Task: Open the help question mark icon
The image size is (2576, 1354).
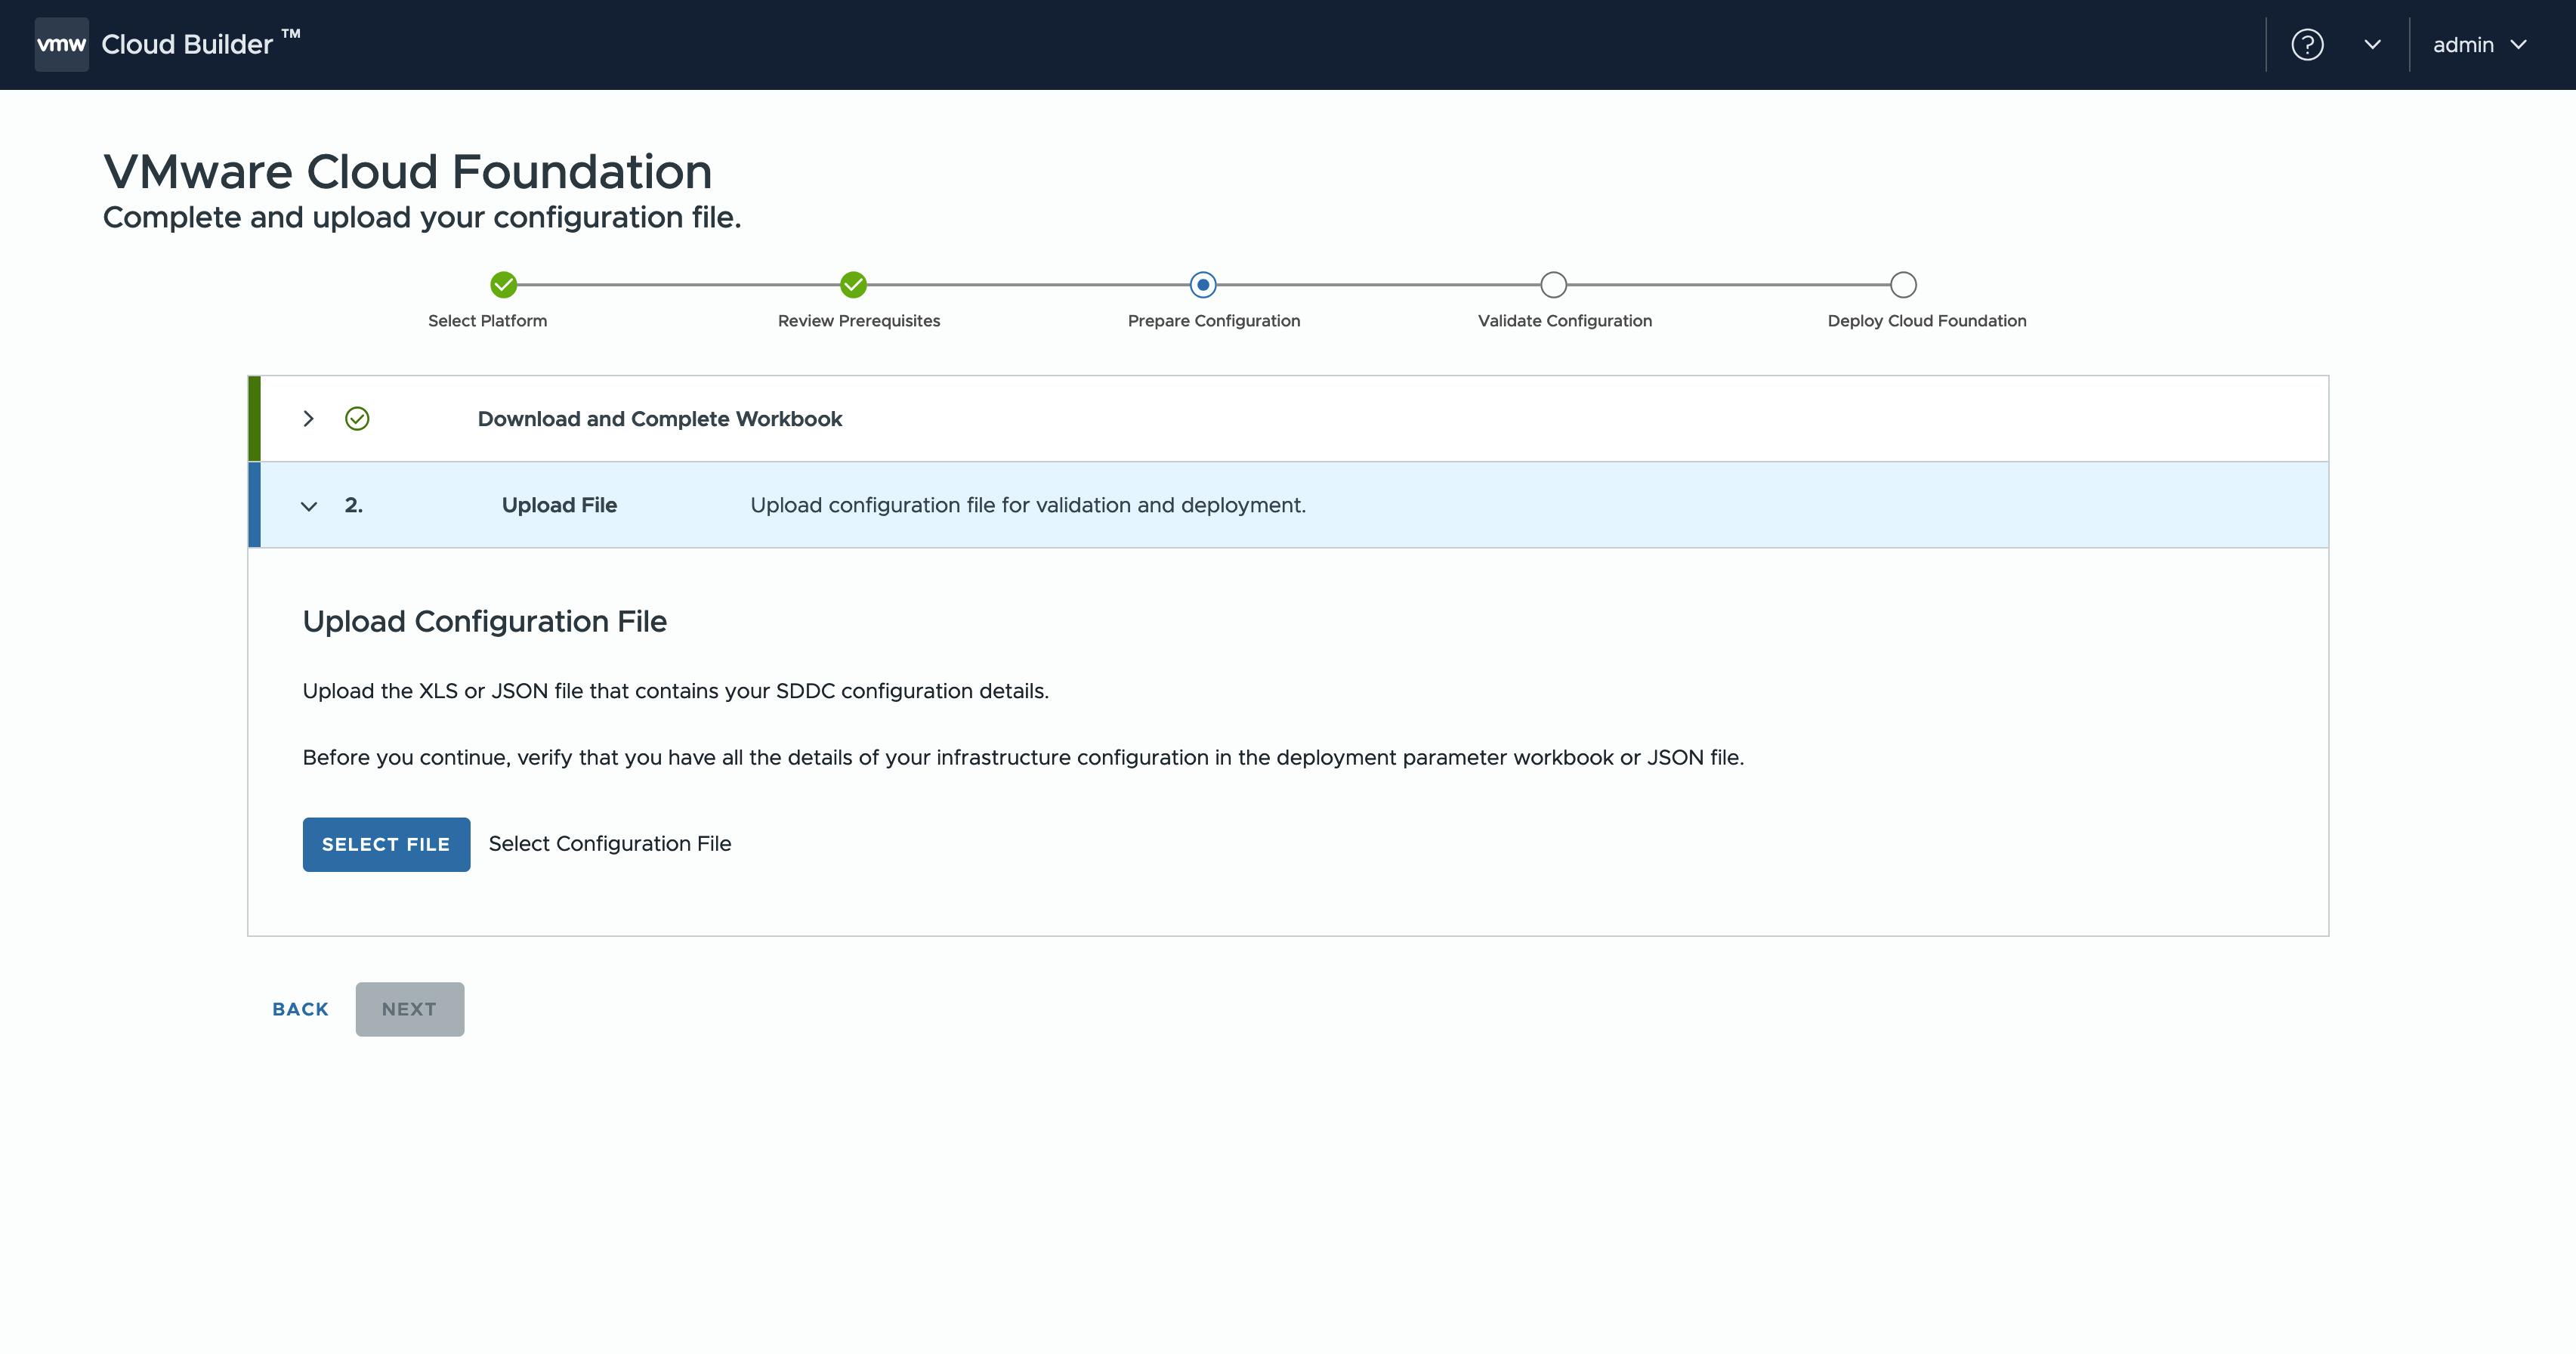Action: point(2306,45)
